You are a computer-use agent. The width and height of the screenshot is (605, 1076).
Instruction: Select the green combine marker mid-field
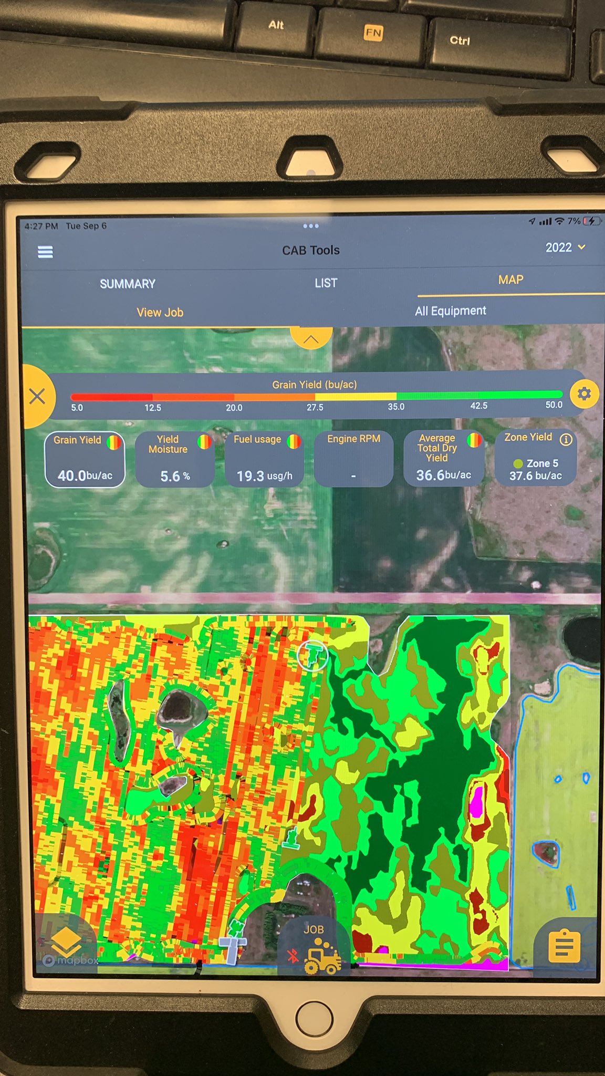(x=291, y=839)
